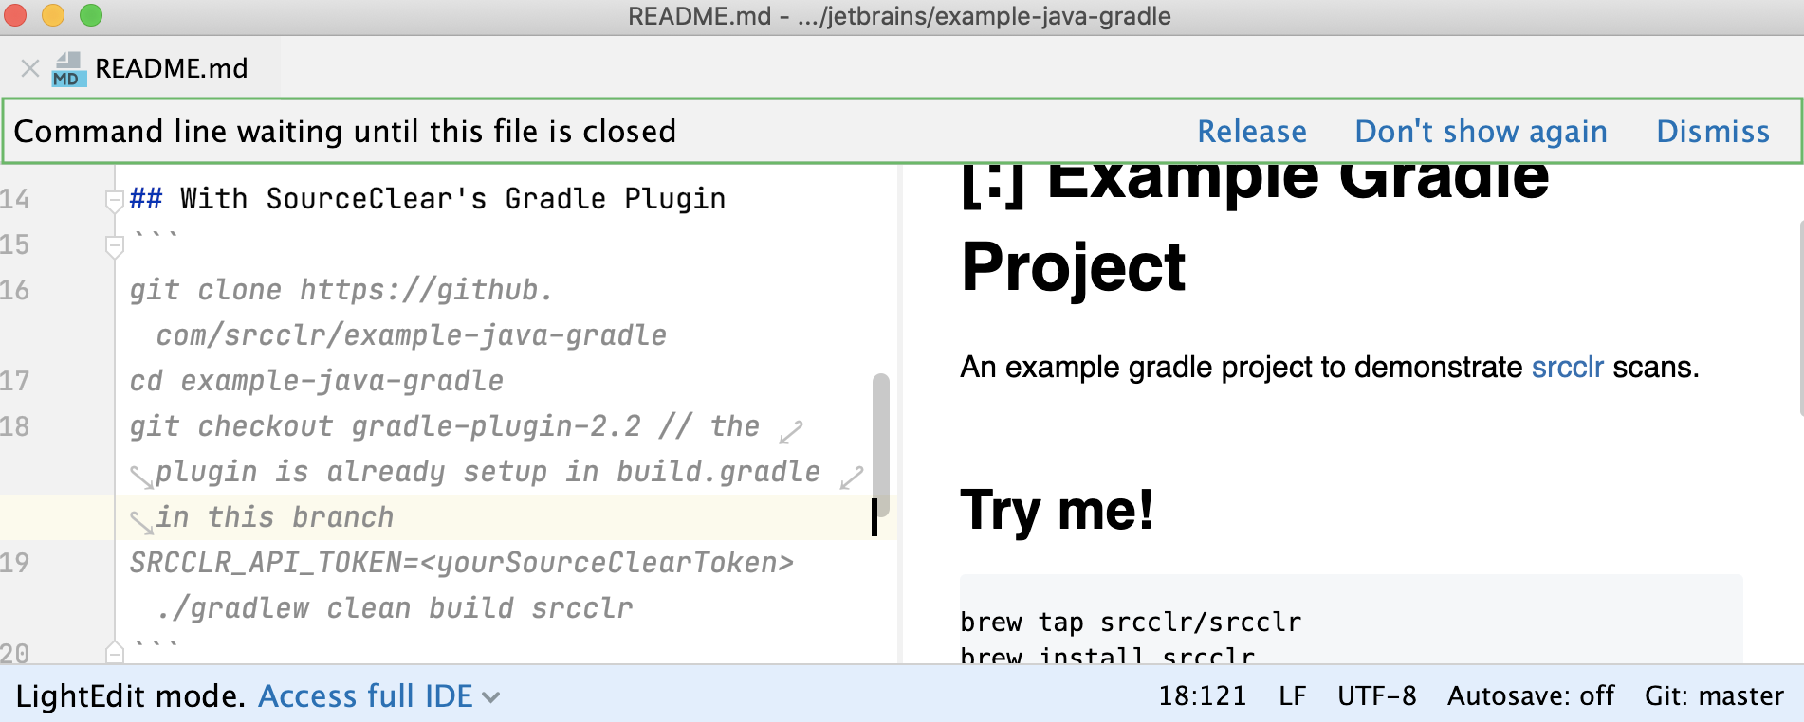Choose Don't show again in the banner
1804x722 pixels.
click(1480, 132)
